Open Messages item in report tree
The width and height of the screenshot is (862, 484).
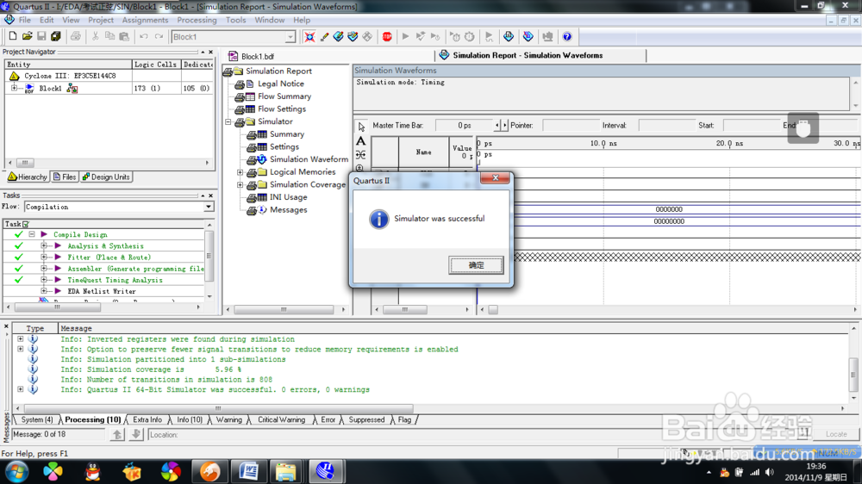[x=288, y=210]
